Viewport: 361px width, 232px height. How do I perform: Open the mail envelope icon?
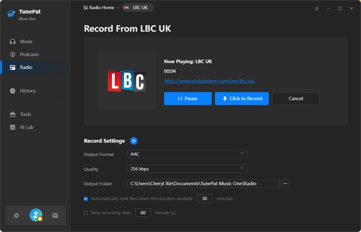(x=55, y=216)
